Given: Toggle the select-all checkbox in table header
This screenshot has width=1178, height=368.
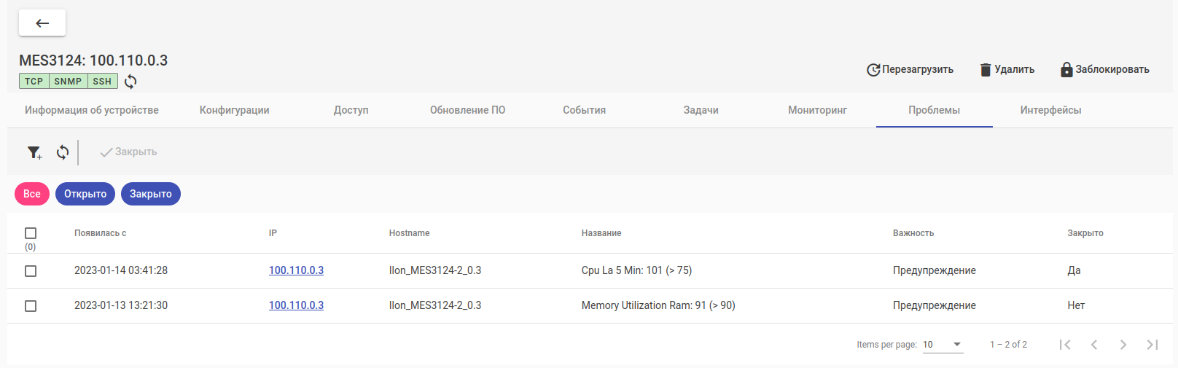Looking at the screenshot, I should pos(31,233).
